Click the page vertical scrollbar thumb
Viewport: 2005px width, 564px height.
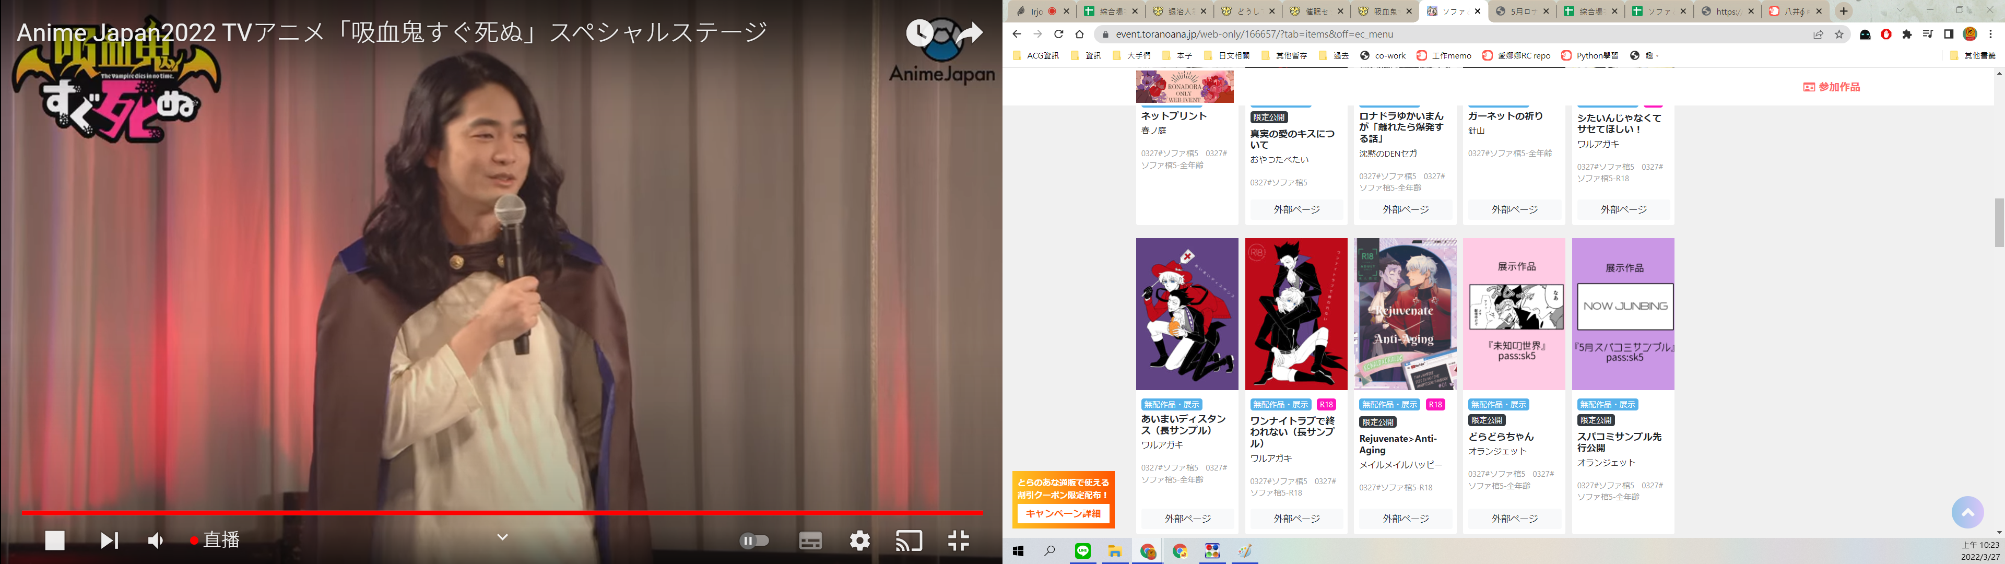(2000, 223)
